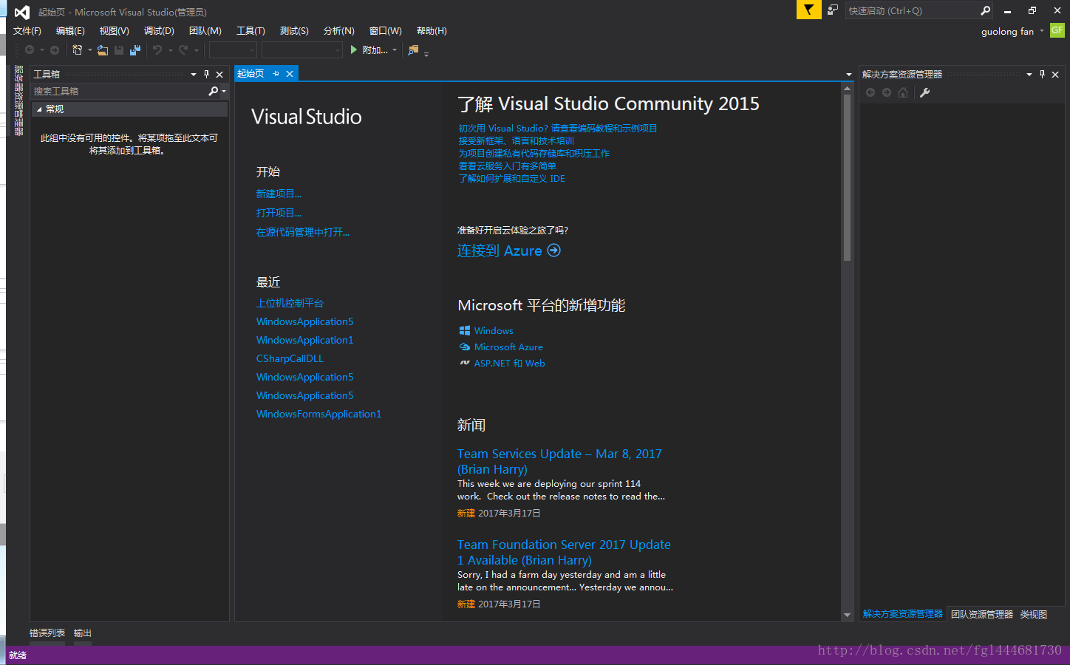Switch to 类视图 tab
Screen dimensions: 1070x665
1034,614
